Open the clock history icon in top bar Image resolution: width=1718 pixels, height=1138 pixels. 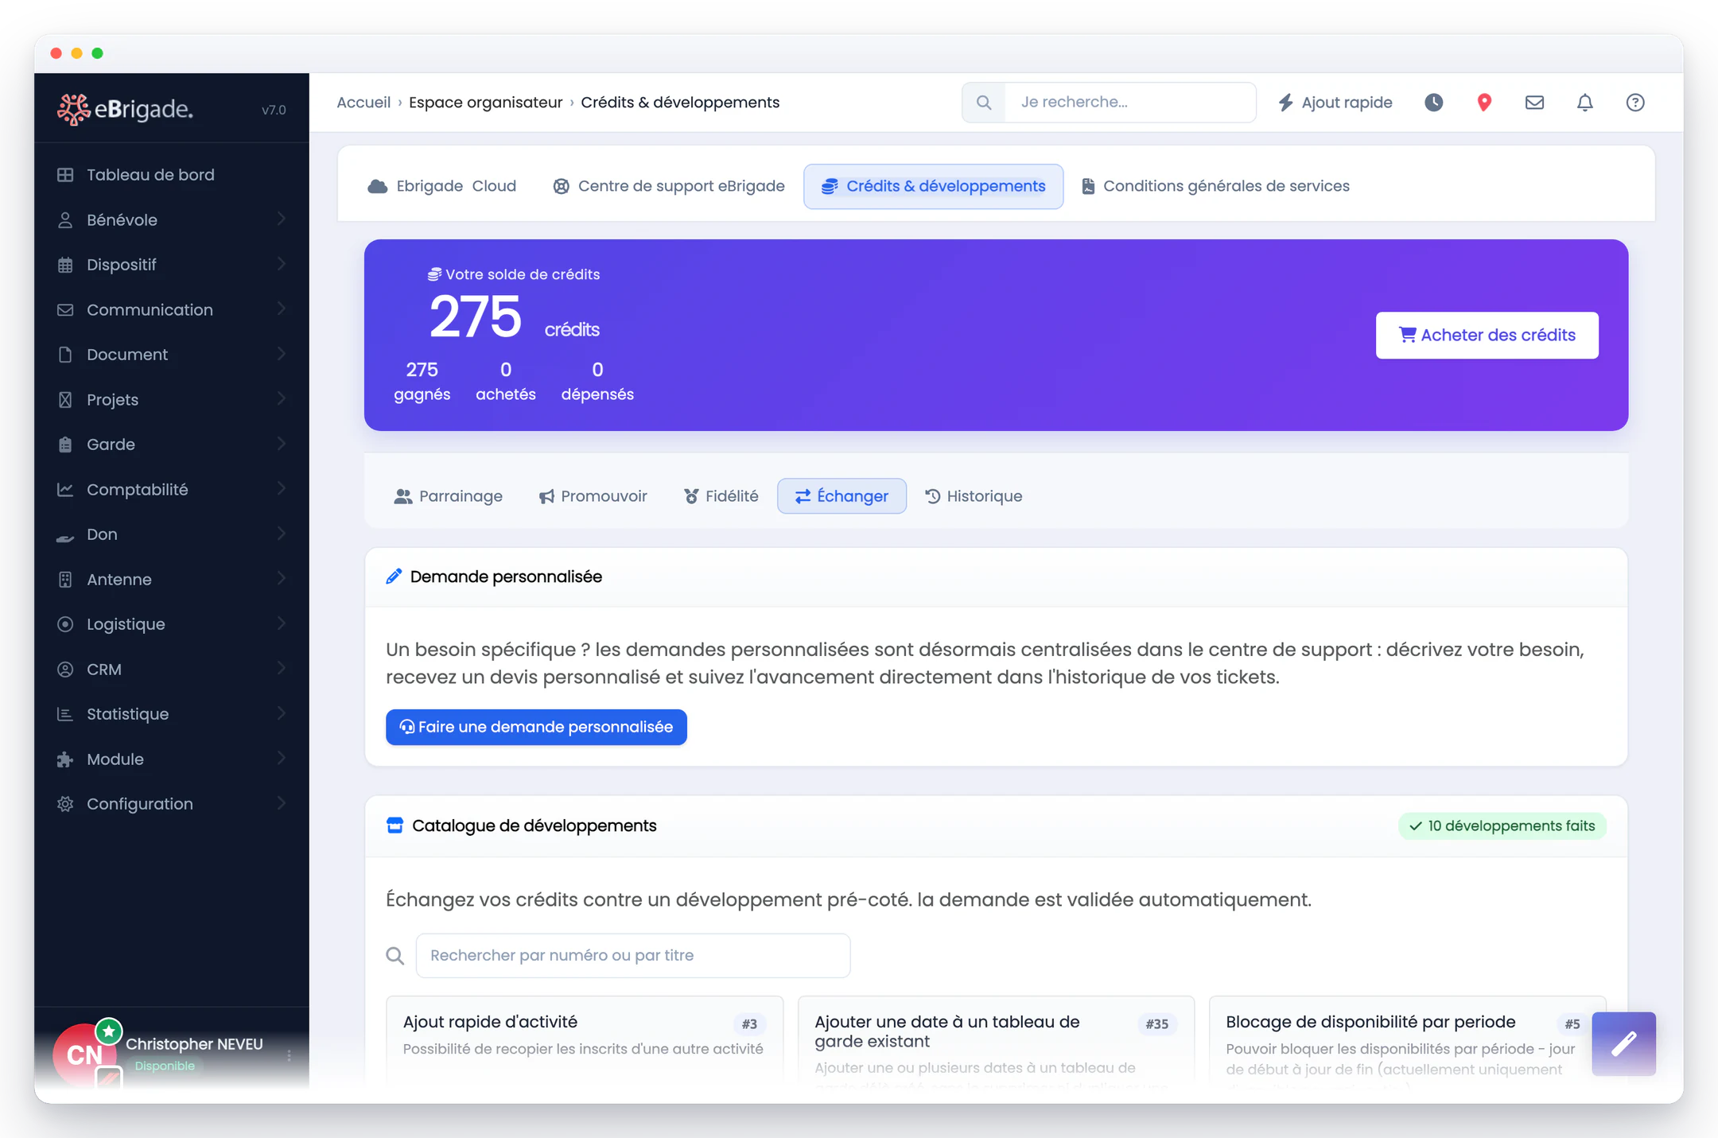coord(1433,103)
